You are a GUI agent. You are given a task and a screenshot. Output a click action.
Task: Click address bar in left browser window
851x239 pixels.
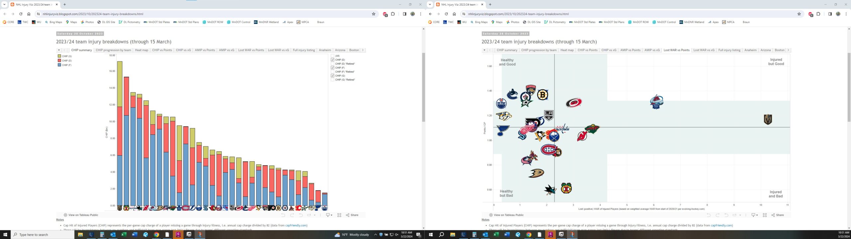click(203, 14)
